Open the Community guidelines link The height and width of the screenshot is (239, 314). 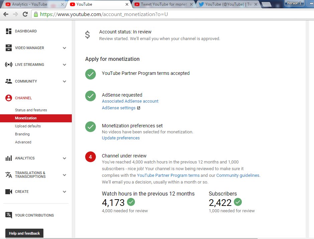pyautogui.click(x=238, y=175)
